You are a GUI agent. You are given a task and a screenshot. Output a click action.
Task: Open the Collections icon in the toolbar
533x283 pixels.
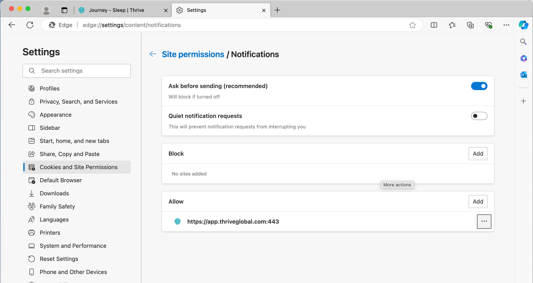click(470, 25)
